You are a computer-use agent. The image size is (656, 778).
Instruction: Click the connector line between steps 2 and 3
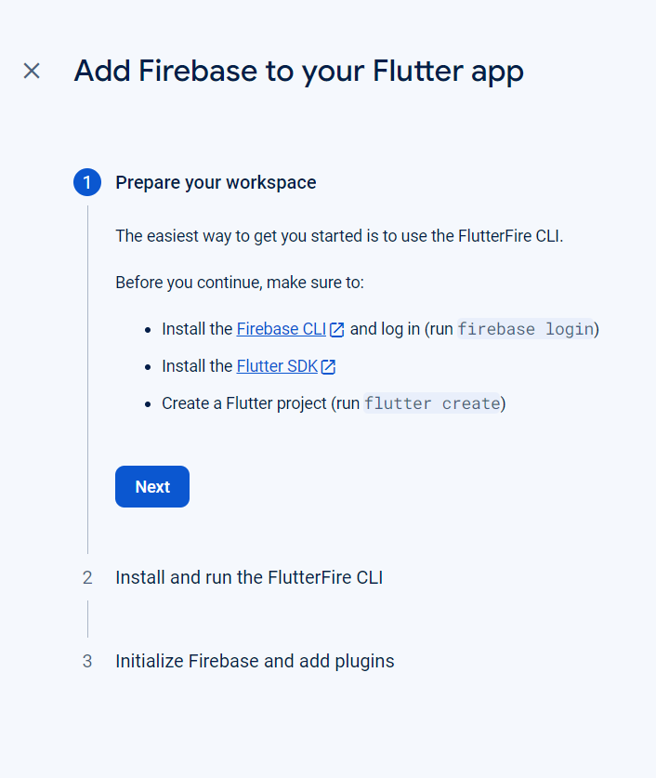pos(87,619)
